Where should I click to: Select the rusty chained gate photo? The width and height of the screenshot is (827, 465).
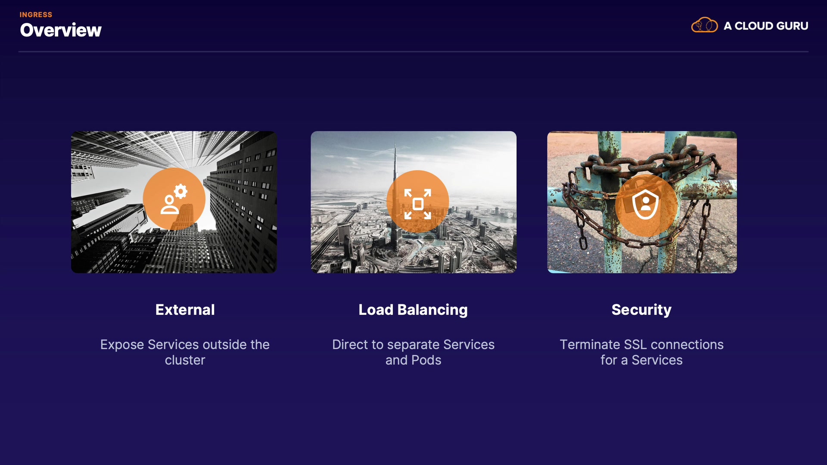tap(642, 202)
